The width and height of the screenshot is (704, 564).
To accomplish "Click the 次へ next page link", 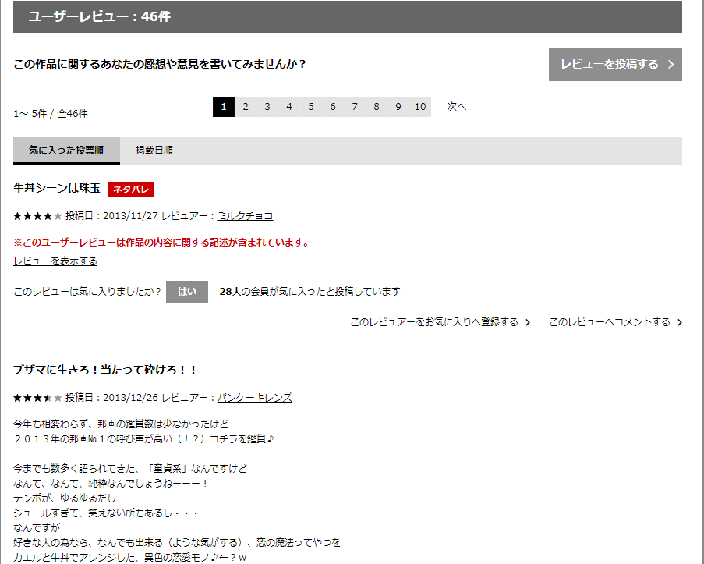I will 457,107.
